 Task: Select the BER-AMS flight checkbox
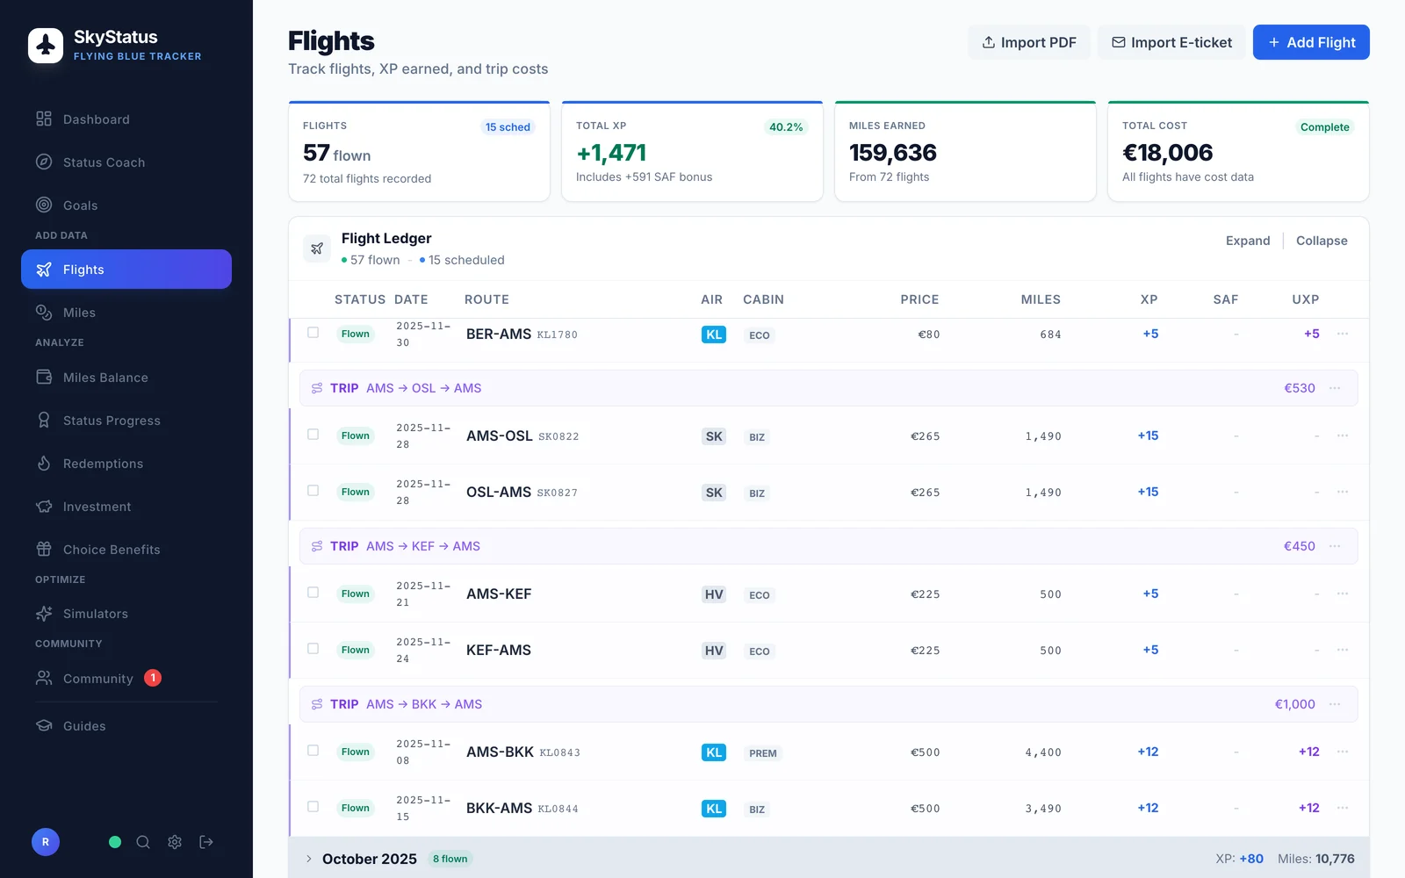click(313, 333)
